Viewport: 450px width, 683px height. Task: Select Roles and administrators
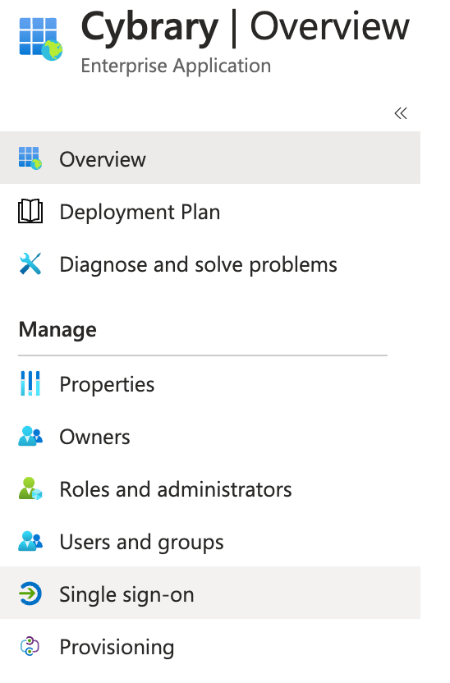(210, 488)
